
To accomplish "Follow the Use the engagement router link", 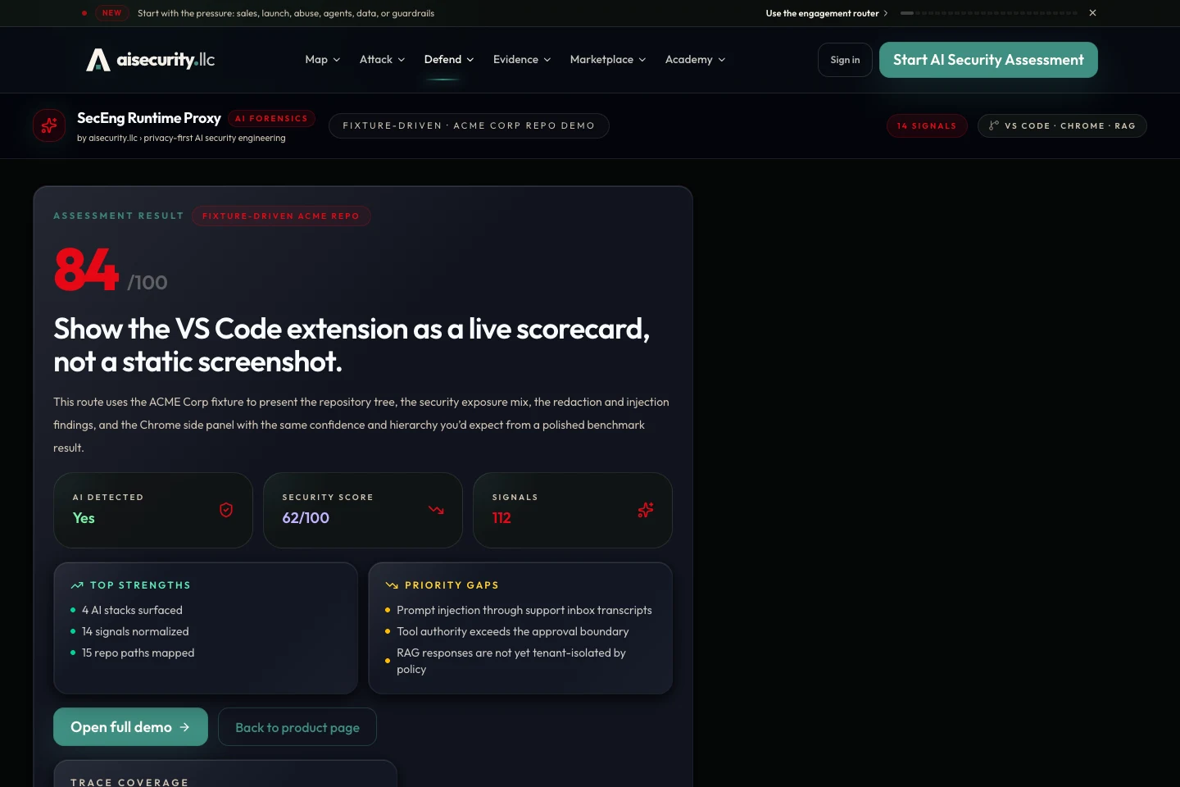I will [827, 13].
